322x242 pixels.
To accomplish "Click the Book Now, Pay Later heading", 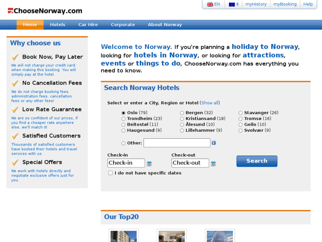I will 53,57.
